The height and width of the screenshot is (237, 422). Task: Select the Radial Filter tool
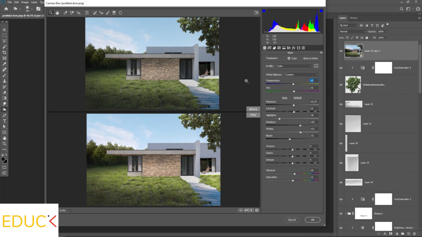(x=120, y=13)
